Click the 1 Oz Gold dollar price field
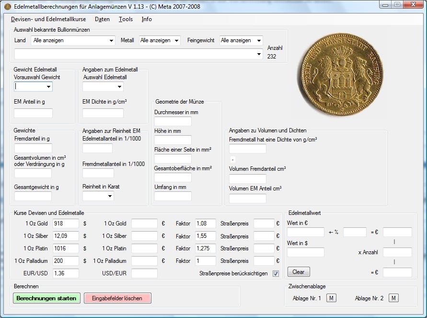427x318 pixels. (65, 224)
